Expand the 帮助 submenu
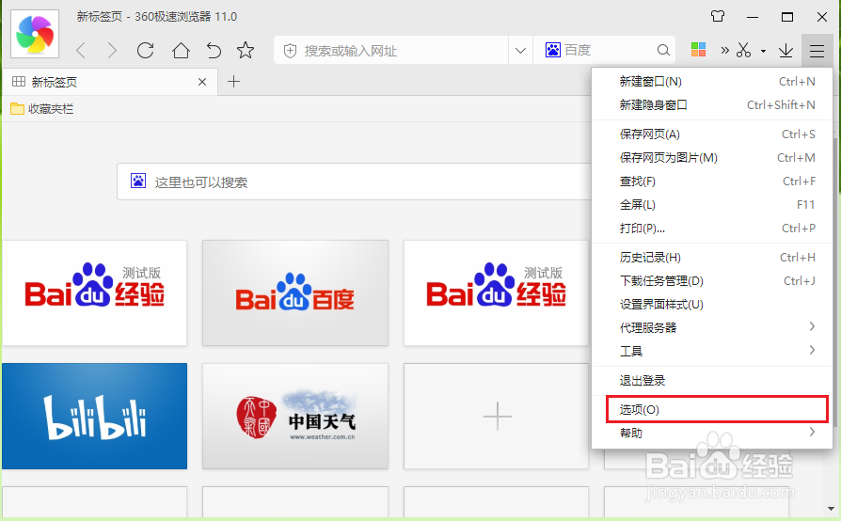Screen dimensions: 841x521 (712, 434)
